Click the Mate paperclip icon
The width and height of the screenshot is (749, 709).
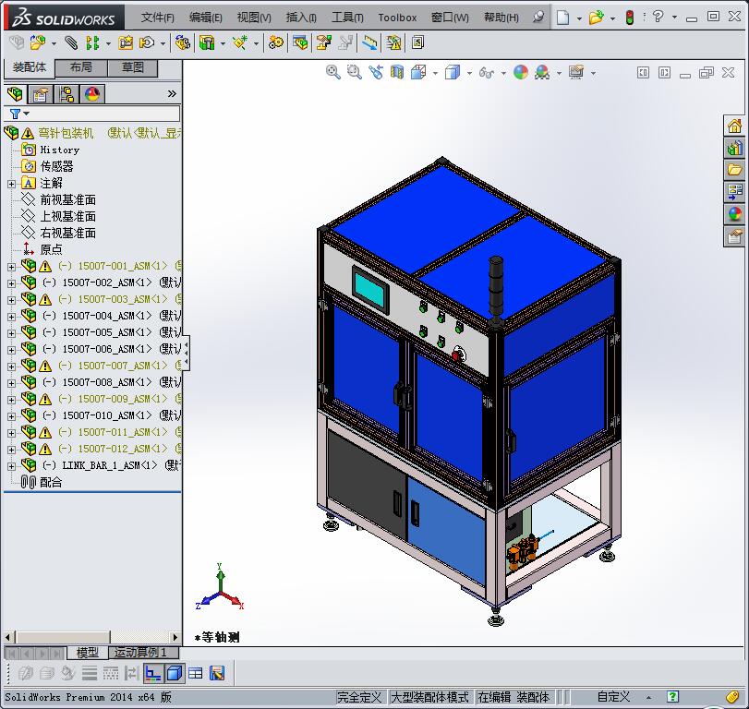click(71, 43)
